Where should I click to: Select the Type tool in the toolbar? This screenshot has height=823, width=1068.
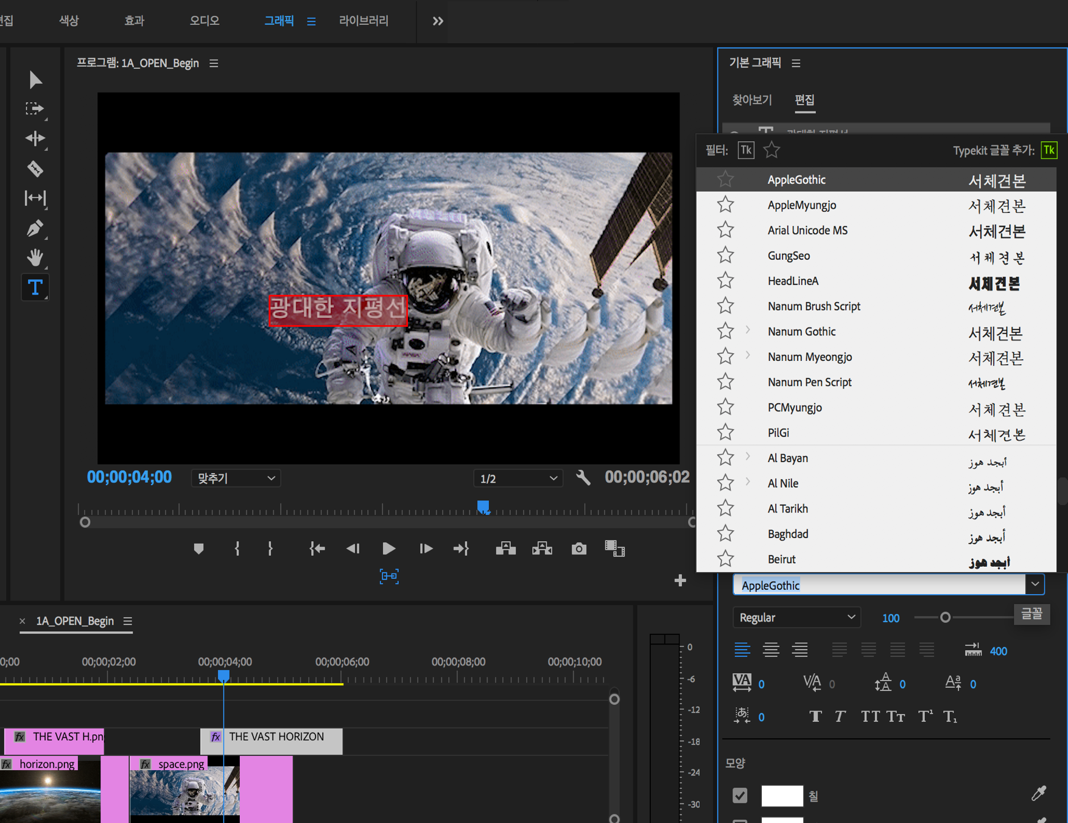35,287
